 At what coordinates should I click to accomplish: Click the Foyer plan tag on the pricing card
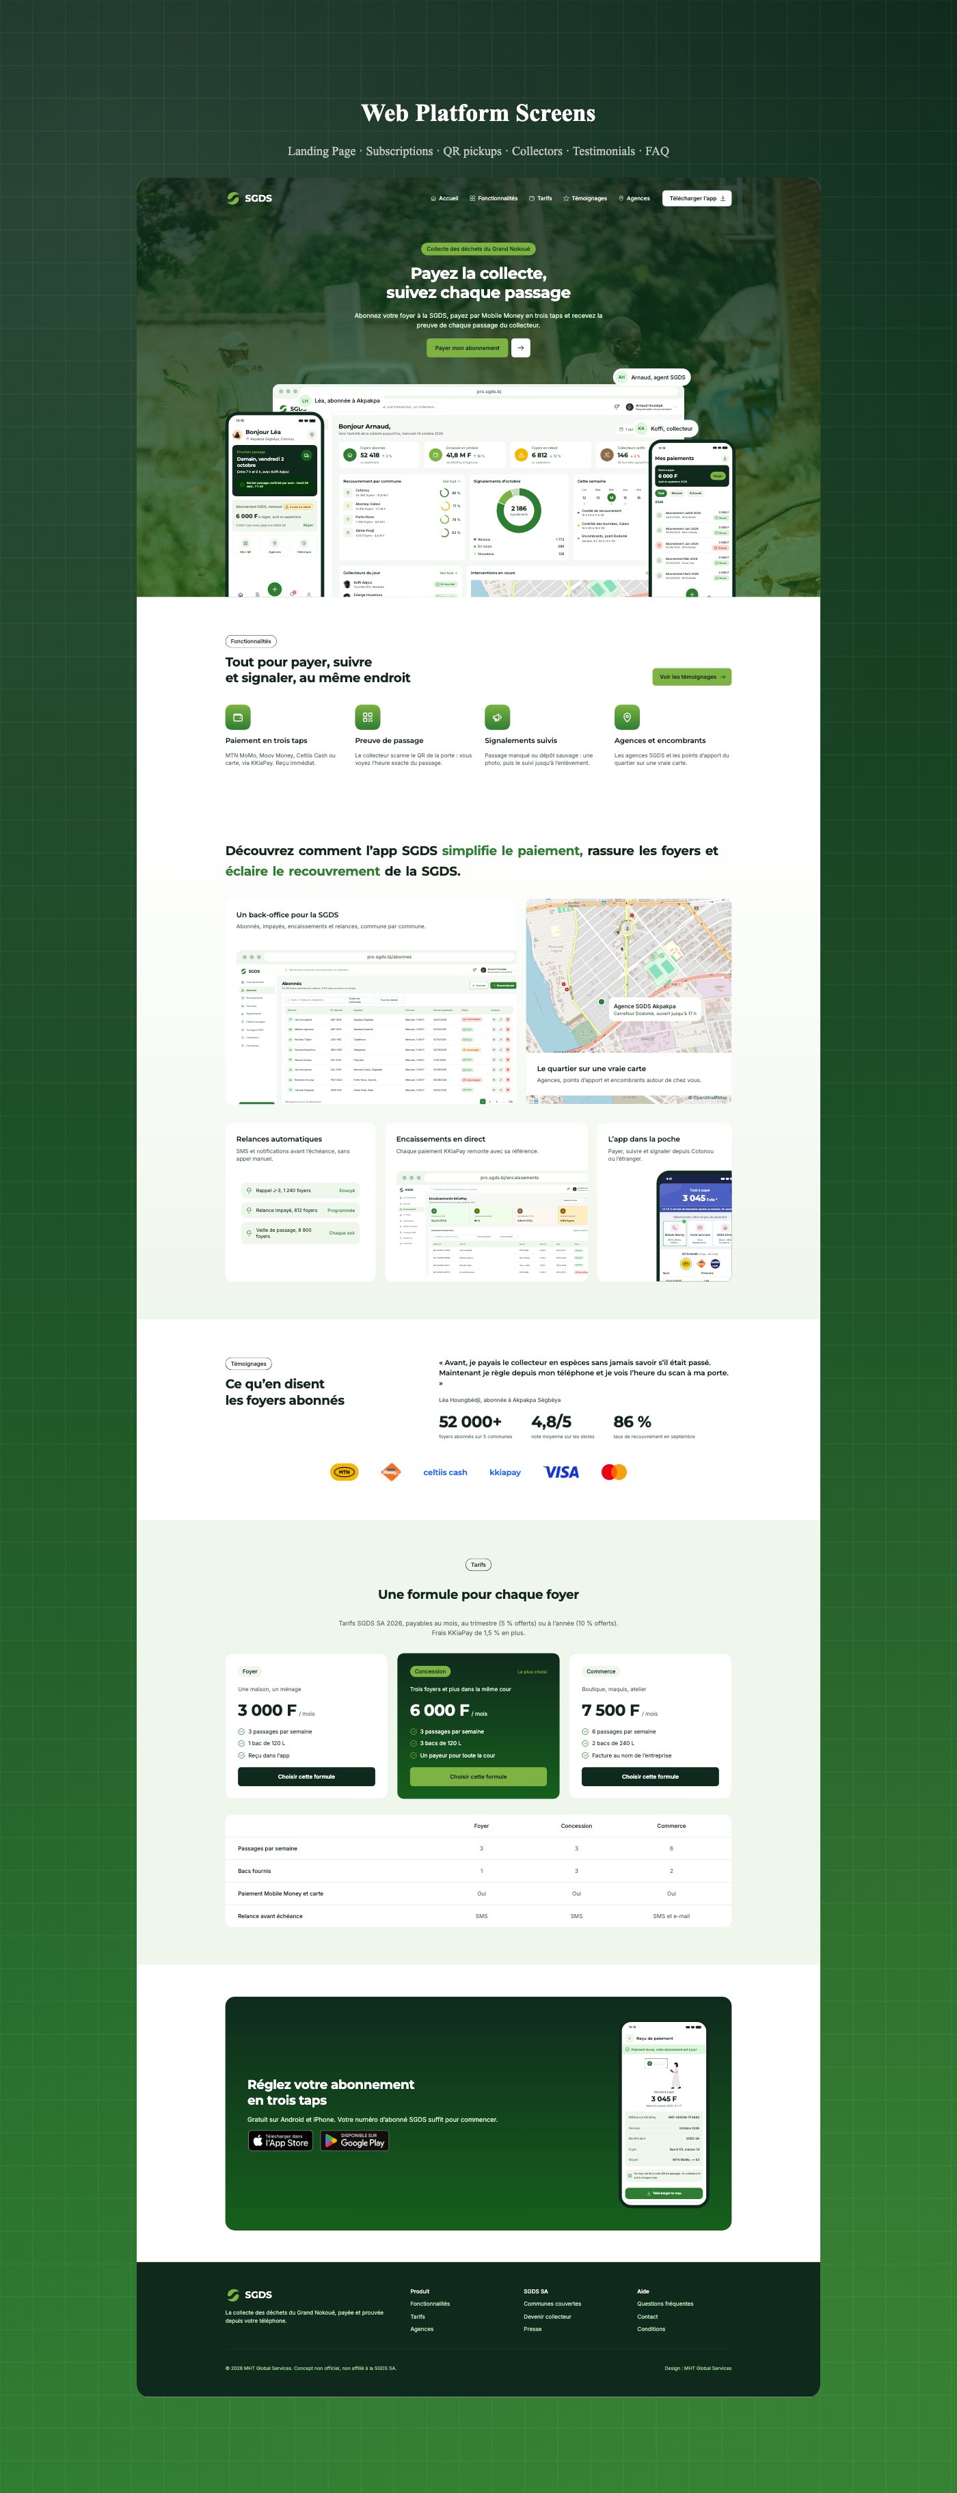(x=250, y=1671)
